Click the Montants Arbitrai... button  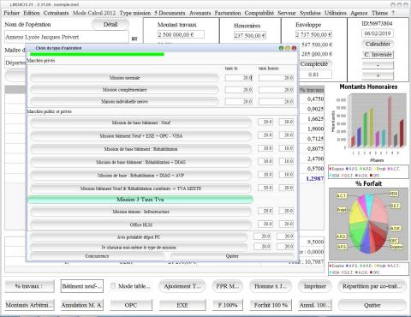coord(29,305)
